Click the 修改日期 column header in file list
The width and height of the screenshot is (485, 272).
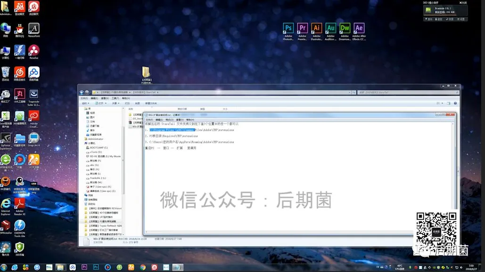point(182,109)
